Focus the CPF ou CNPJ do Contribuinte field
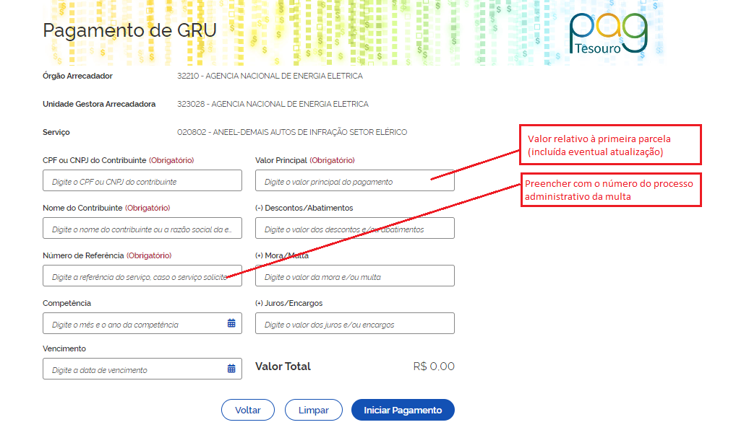736x430 pixels. (142, 181)
